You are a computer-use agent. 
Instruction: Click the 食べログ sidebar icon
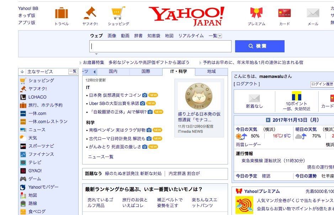point(23,211)
